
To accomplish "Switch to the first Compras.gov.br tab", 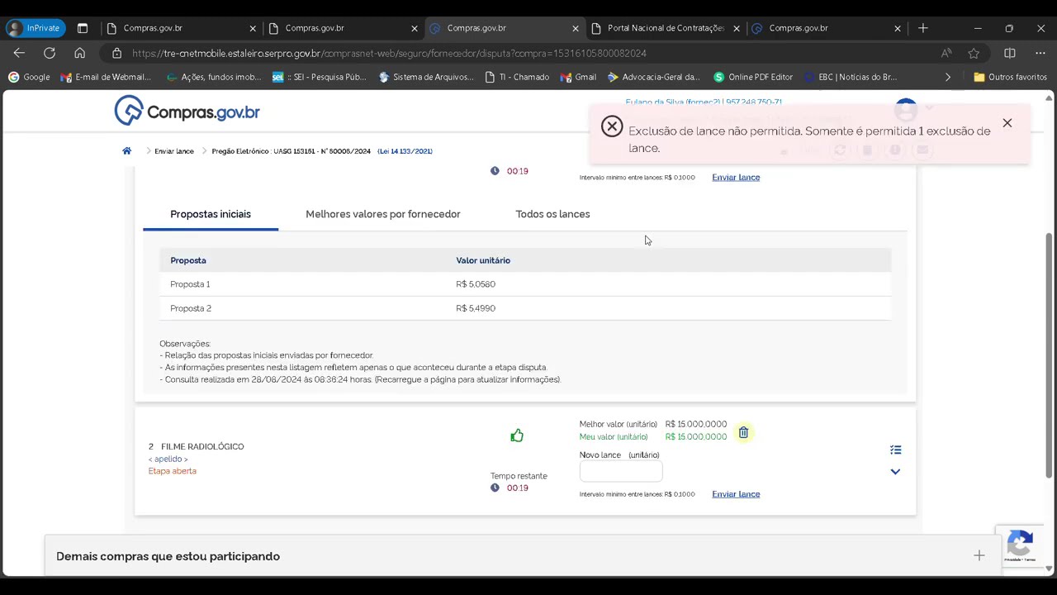I will click(182, 28).
